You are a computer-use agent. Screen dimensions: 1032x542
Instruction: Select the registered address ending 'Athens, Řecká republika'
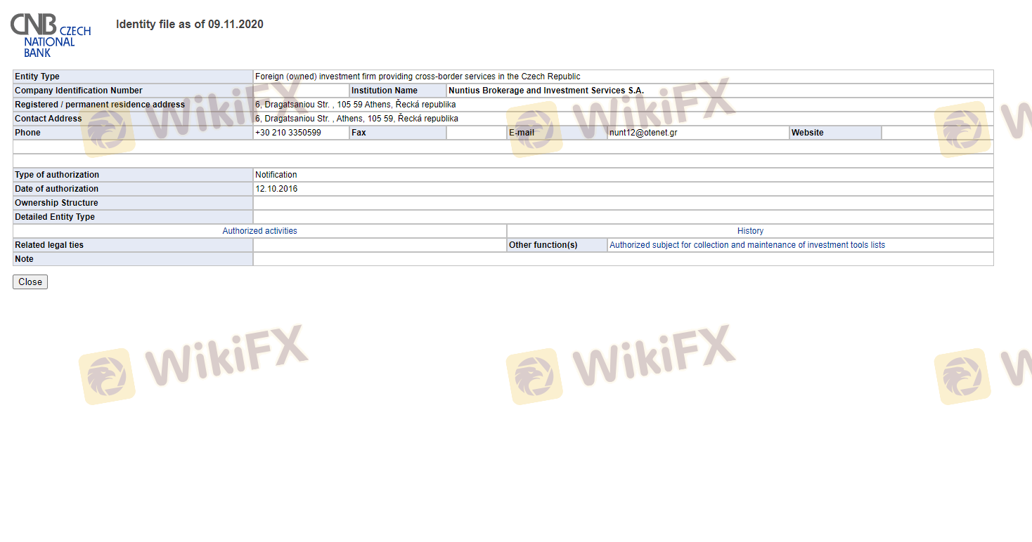[355, 105]
